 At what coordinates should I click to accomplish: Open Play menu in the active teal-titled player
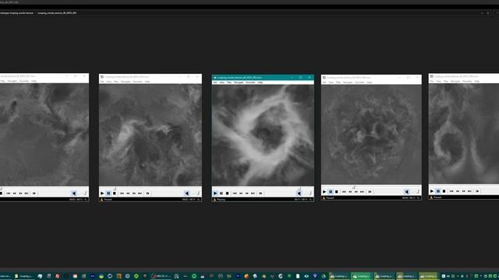click(229, 82)
